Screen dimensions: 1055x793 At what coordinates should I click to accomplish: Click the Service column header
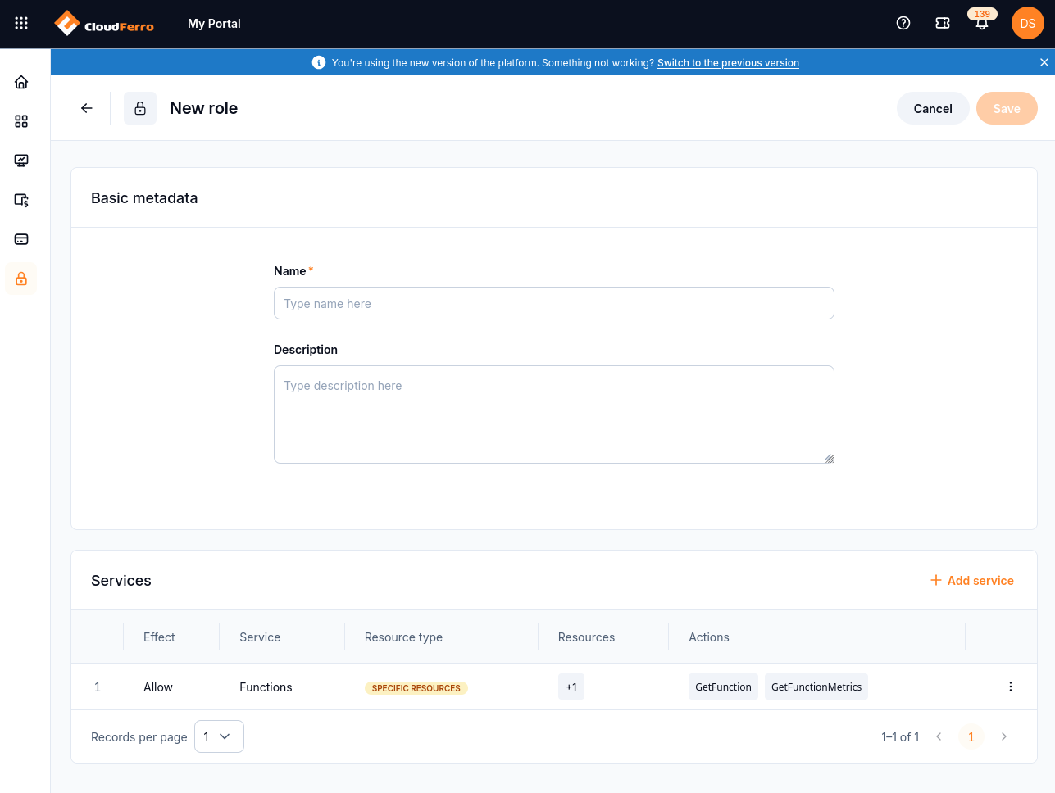point(260,637)
